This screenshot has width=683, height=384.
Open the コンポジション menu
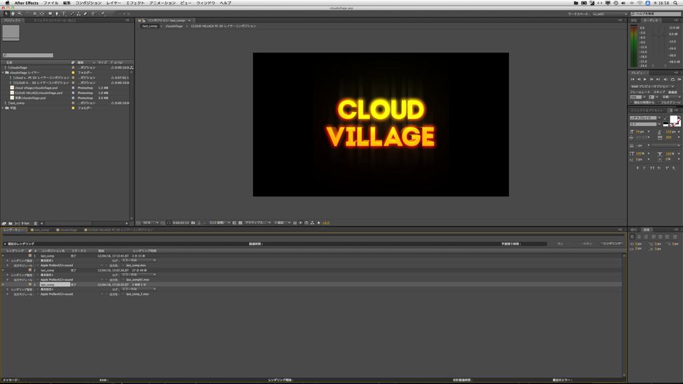89,3
